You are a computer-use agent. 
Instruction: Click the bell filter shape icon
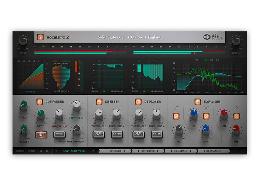click(236, 108)
